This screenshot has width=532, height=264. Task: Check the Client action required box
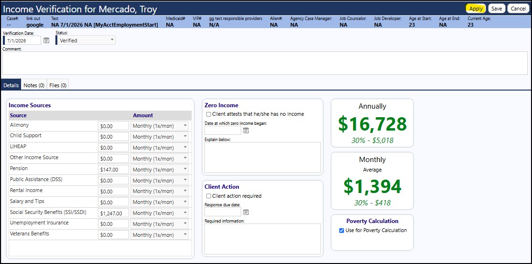click(x=209, y=196)
